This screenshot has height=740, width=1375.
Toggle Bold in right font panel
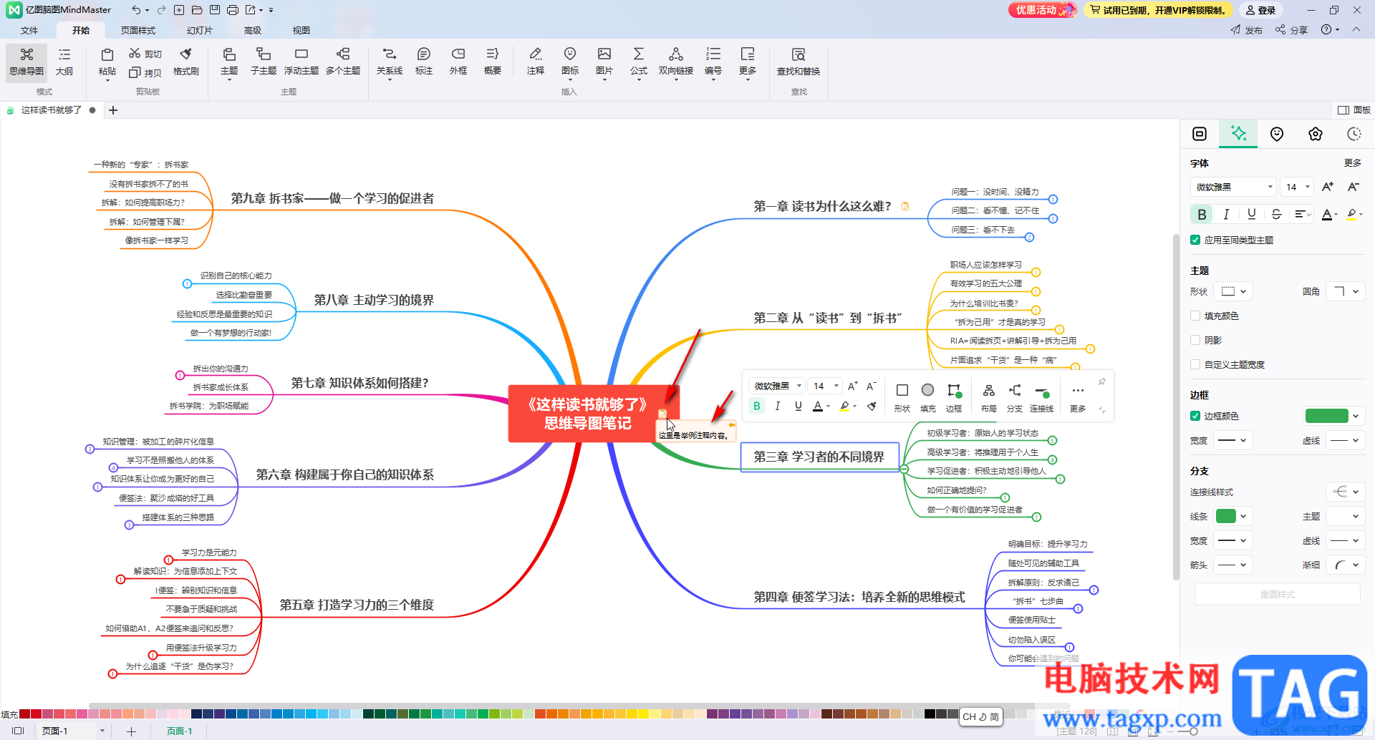(1202, 214)
